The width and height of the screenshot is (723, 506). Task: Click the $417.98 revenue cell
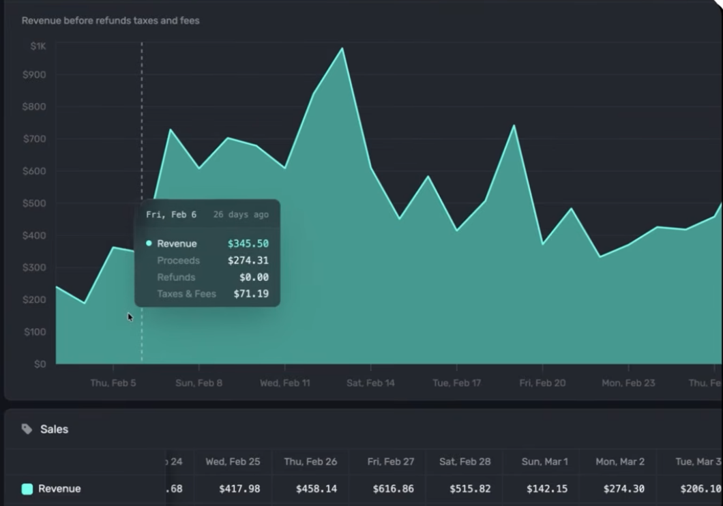(x=239, y=489)
